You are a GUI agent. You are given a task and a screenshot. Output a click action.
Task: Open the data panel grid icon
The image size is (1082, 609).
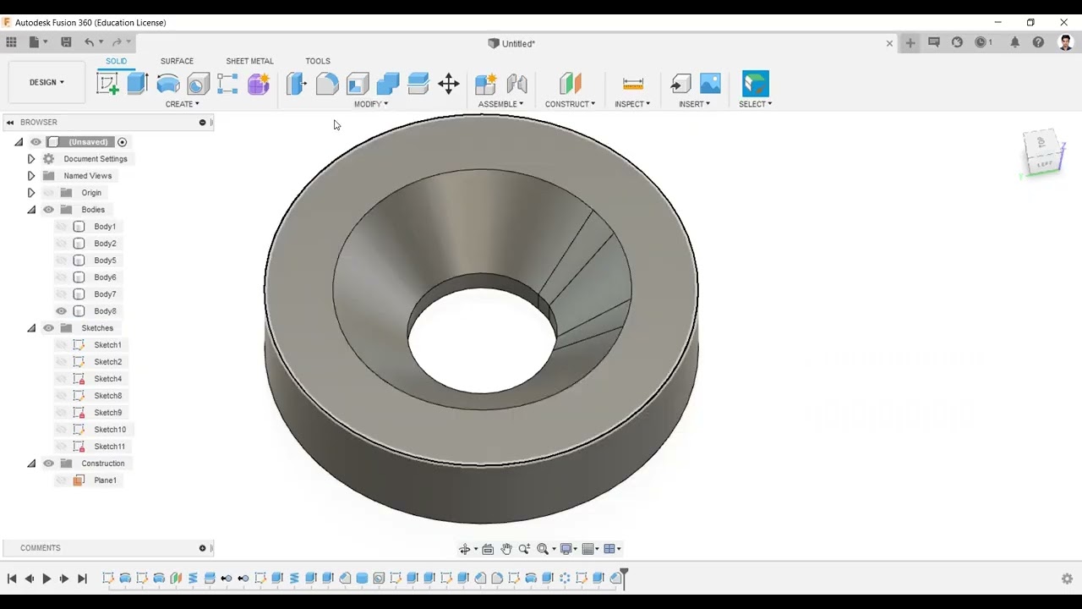11,42
